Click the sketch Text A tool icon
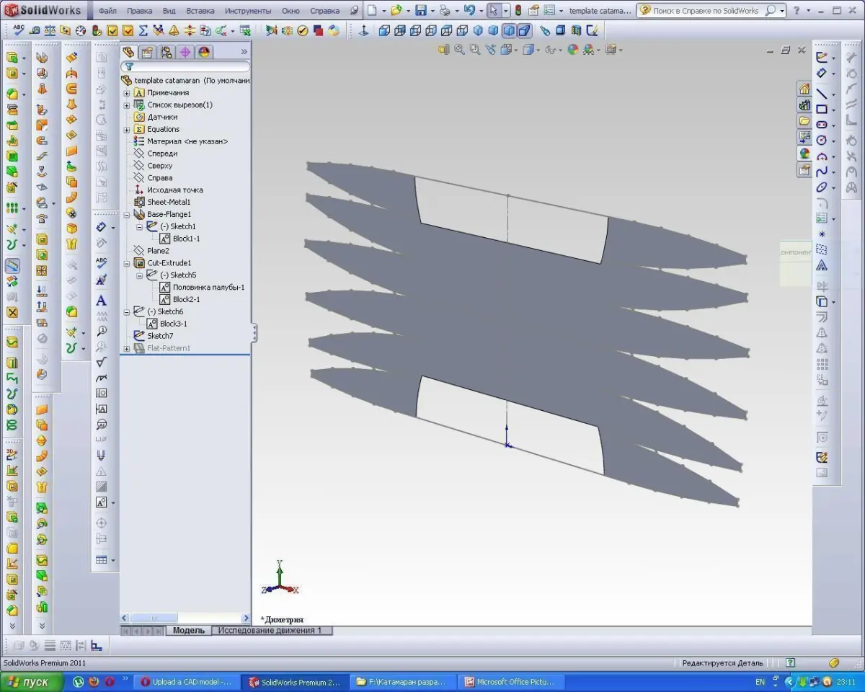The height and width of the screenshot is (692, 865). [822, 266]
